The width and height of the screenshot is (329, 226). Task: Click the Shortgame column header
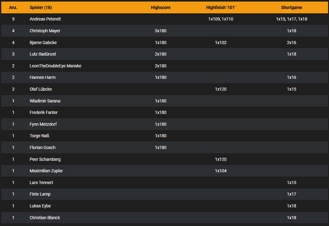click(x=291, y=7)
